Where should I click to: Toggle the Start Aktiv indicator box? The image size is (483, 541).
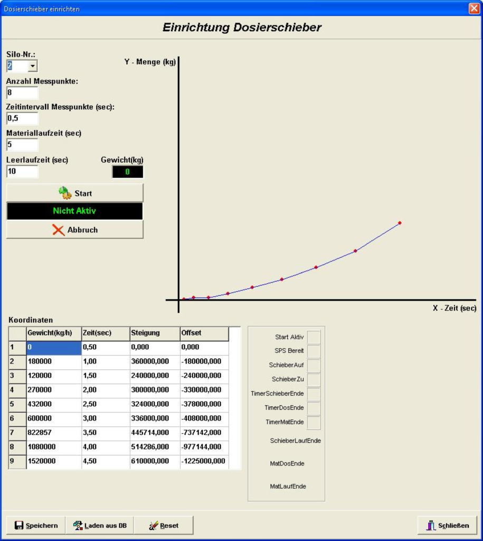(314, 337)
